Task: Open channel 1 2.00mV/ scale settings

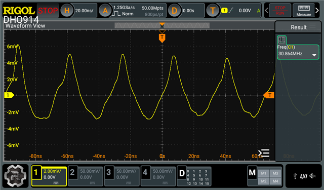Action: (52, 171)
